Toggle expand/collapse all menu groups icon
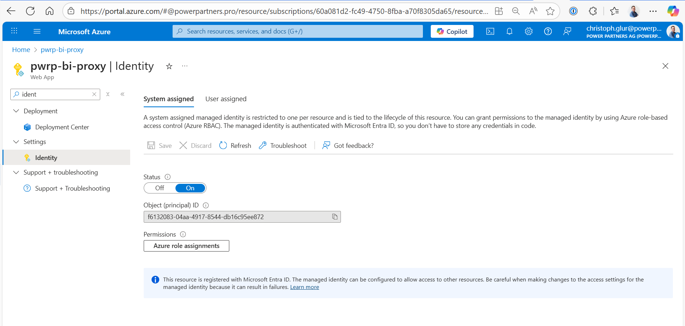This screenshot has width=685, height=326. tap(108, 94)
